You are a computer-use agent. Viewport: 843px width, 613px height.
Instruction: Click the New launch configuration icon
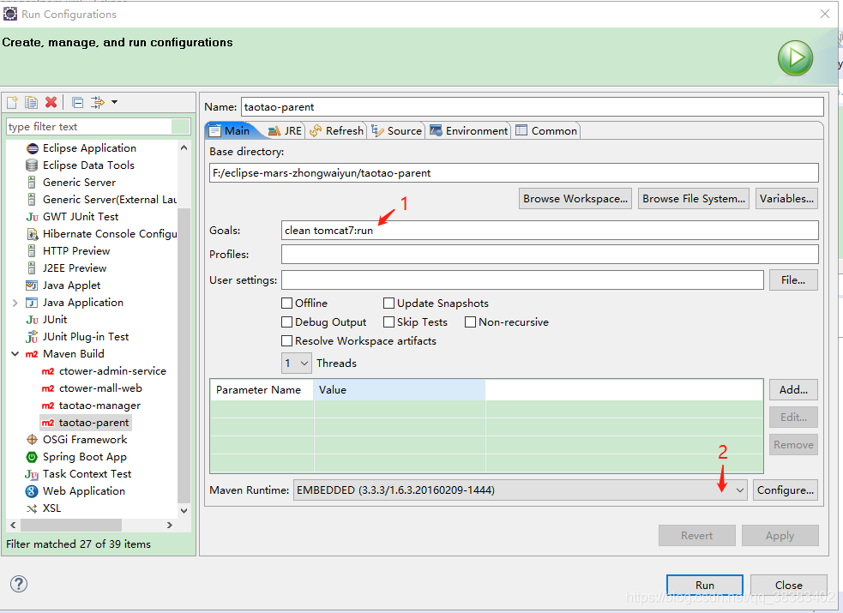[x=12, y=102]
